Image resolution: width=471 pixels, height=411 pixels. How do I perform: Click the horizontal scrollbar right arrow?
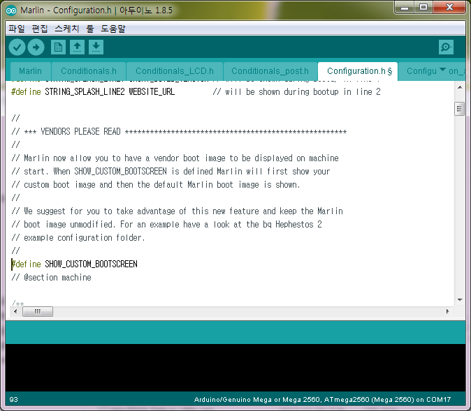click(447, 311)
